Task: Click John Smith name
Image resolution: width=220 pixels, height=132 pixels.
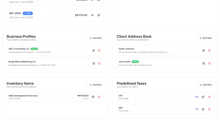Action: click(x=125, y=62)
